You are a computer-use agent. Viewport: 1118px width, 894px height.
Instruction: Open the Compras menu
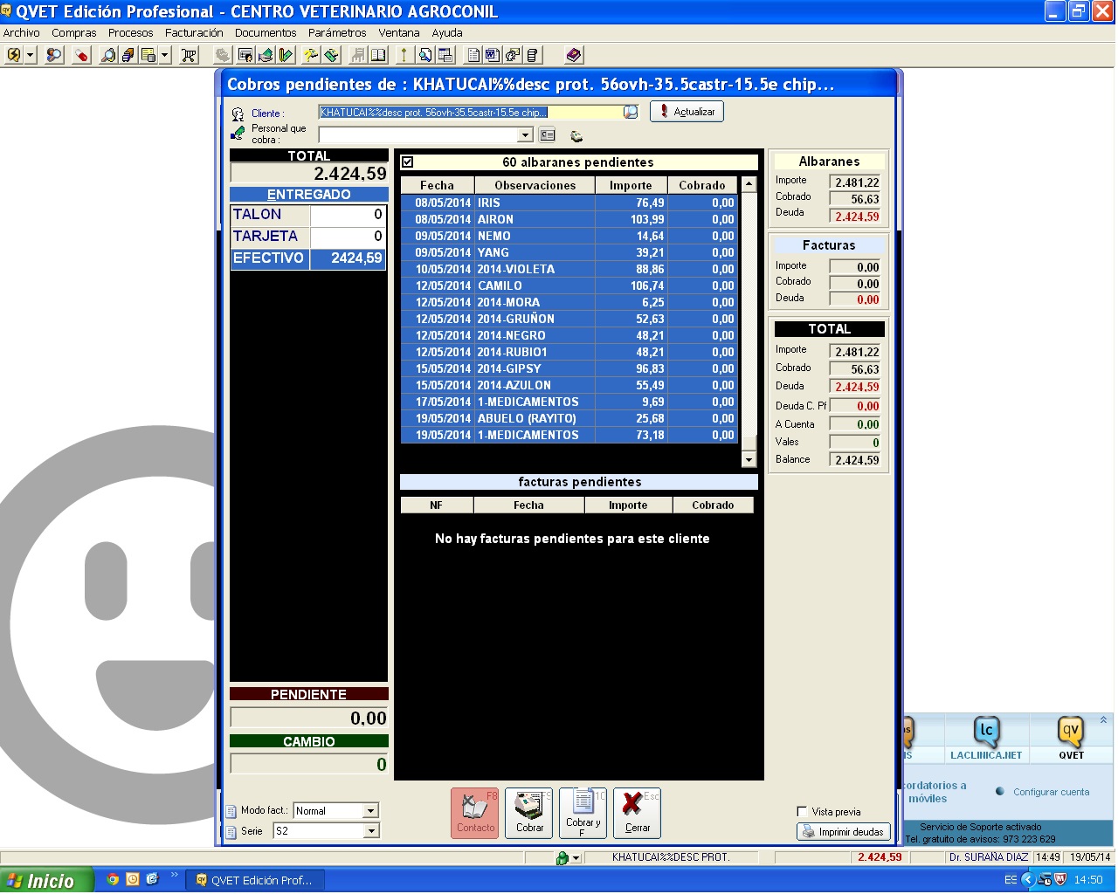pos(74,33)
